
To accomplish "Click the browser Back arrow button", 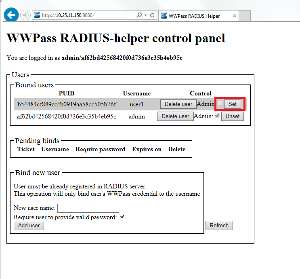I will pos(11,15).
